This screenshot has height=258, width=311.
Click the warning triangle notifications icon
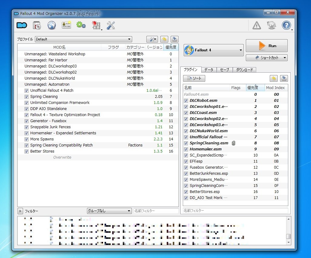(x=257, y=26)
